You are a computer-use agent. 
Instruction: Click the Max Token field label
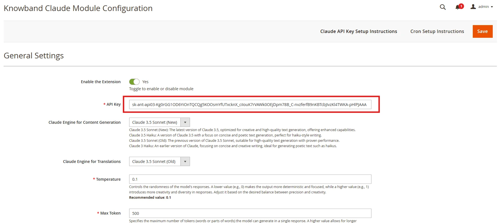point(110,213)
